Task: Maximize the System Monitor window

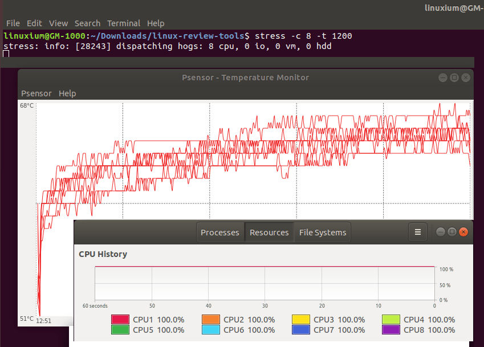Action: pos(452,232)
